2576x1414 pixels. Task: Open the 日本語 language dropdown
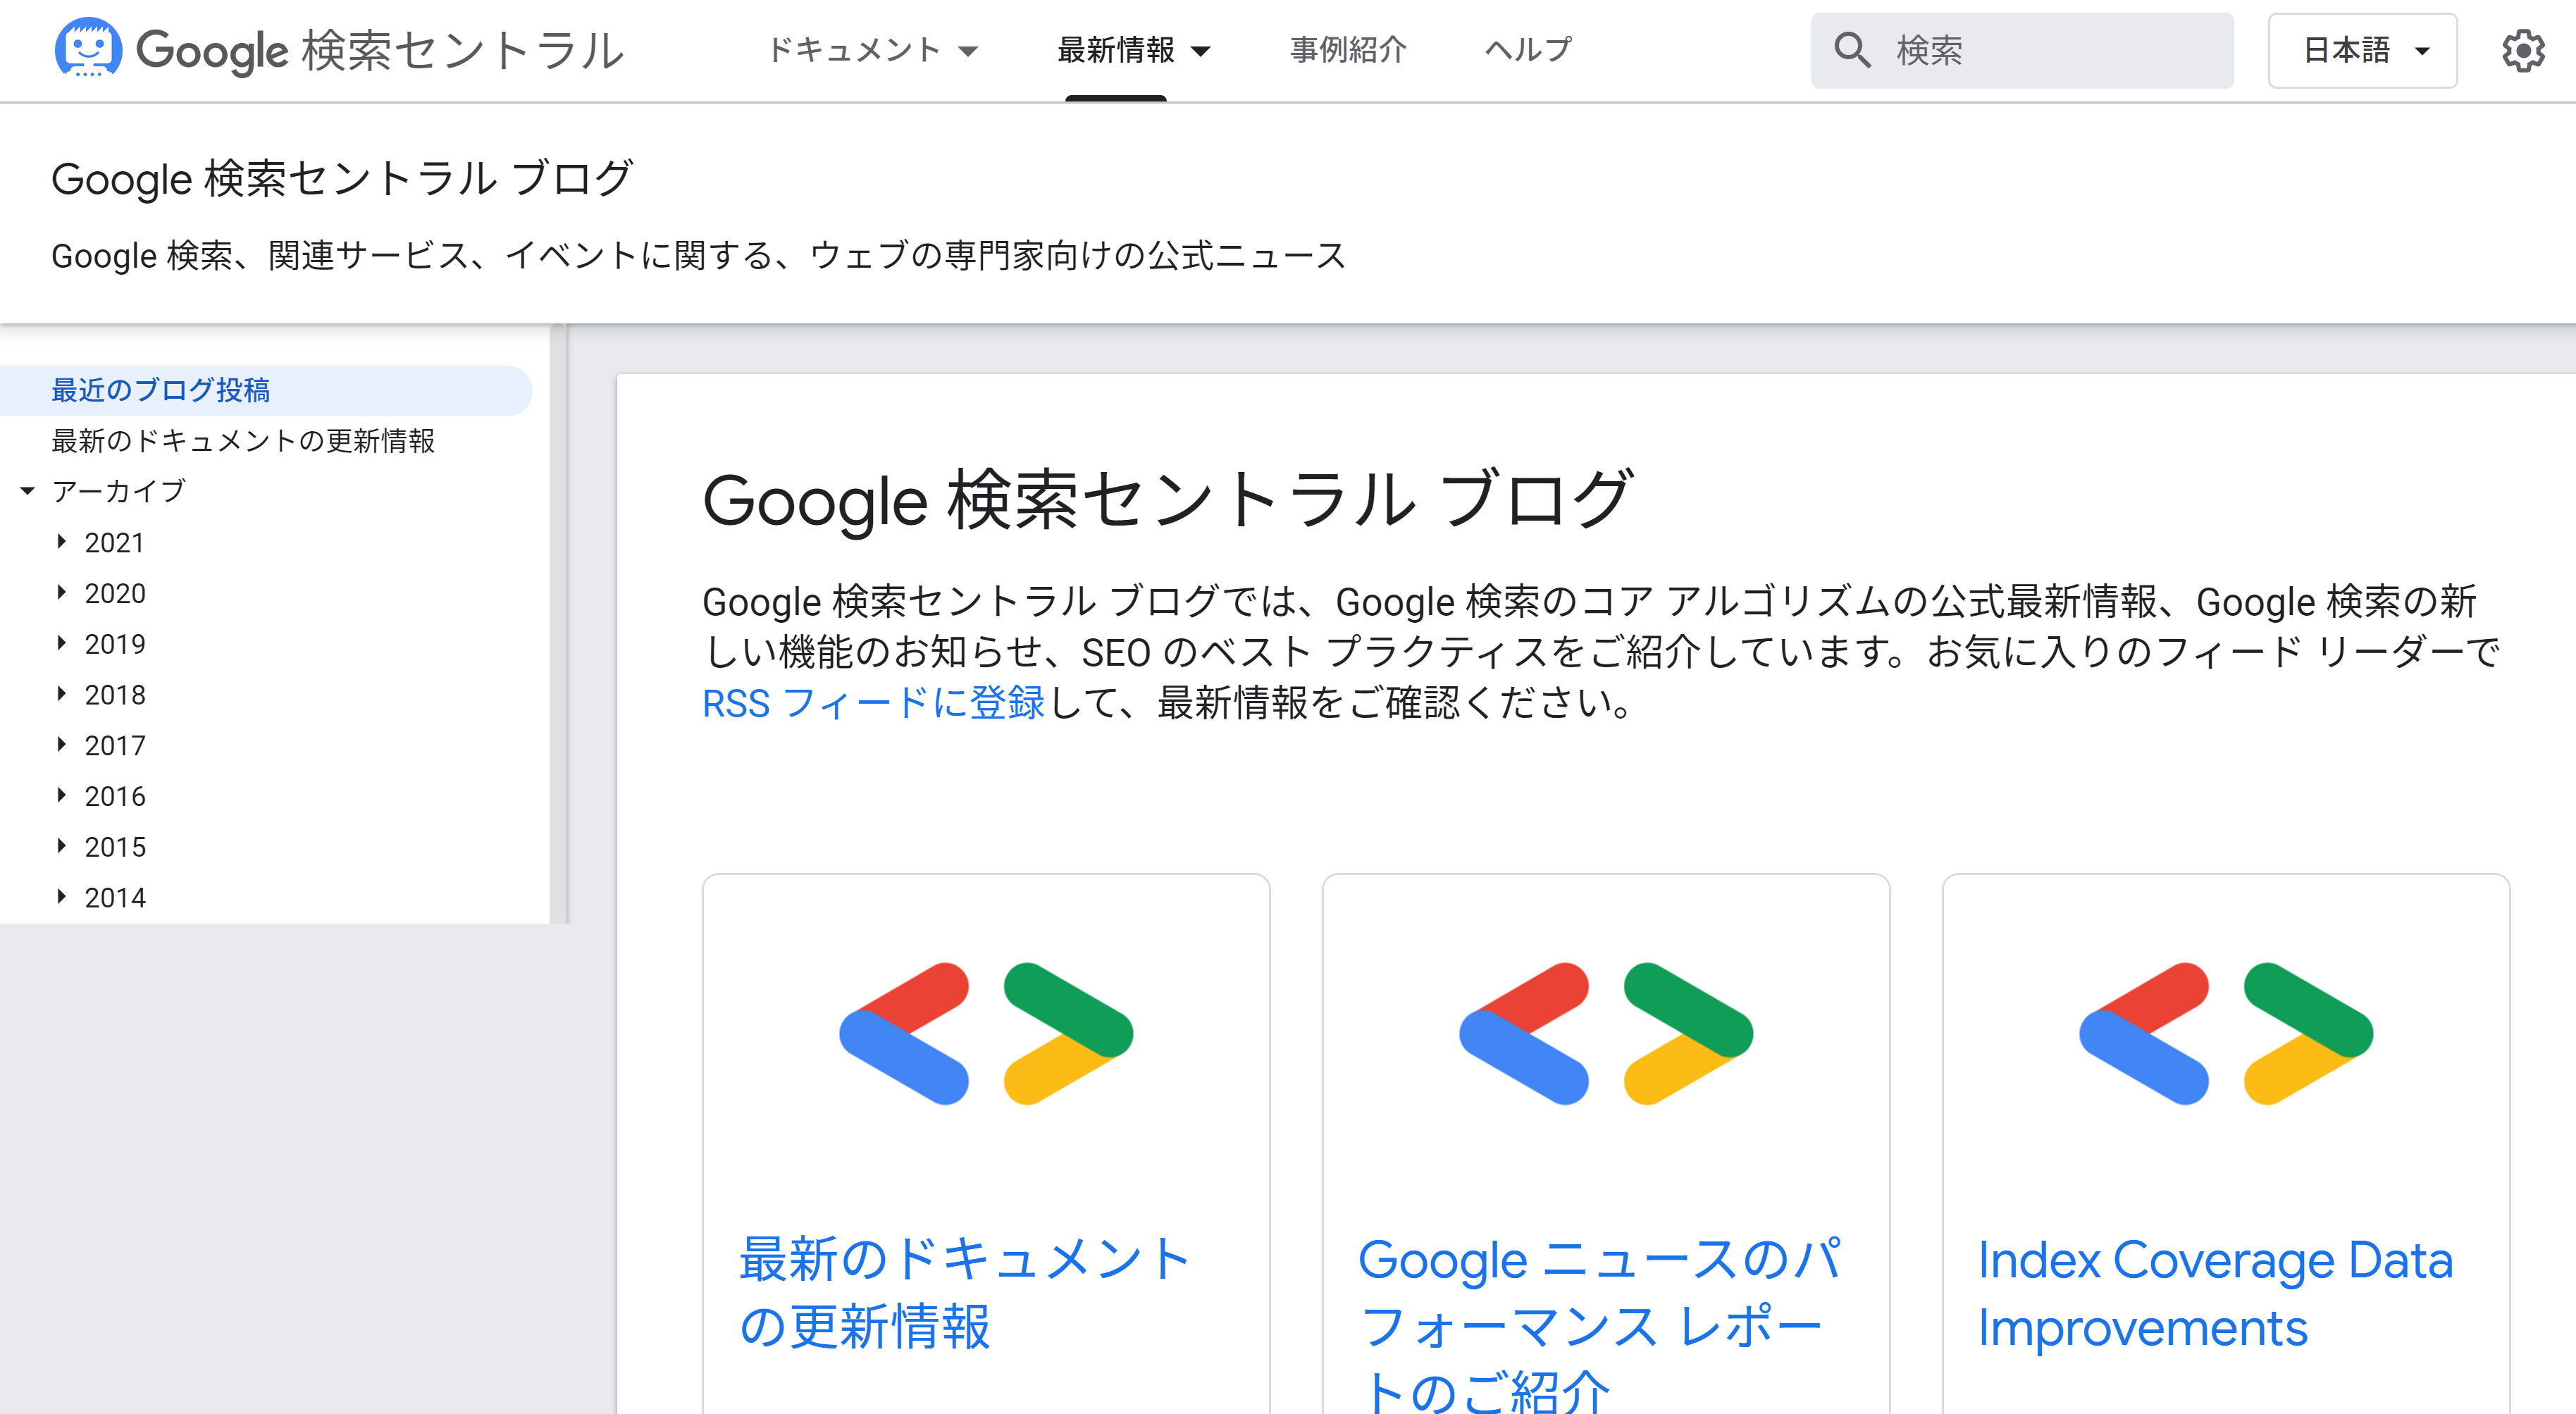tap(2363, 50)
